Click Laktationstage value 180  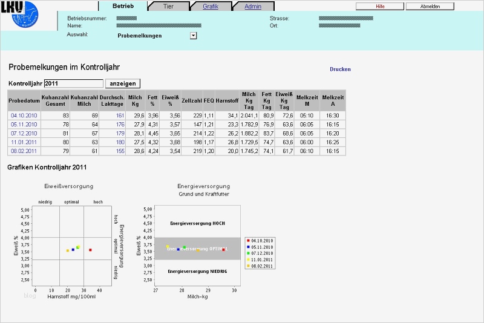[x=120, y=142]
